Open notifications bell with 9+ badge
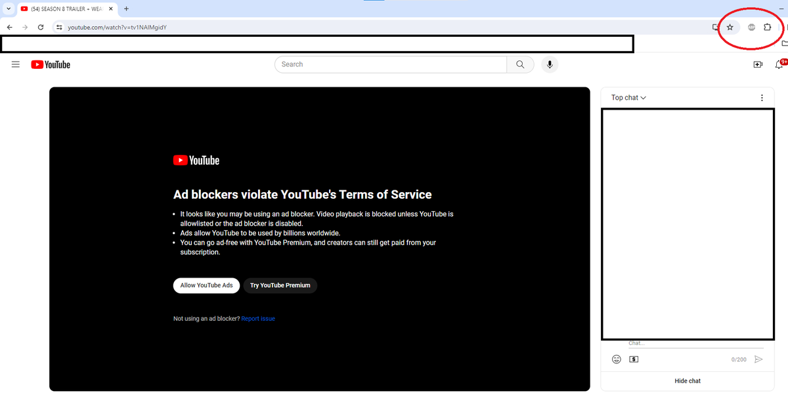The image size is (788, 393). tap(780, 64)
